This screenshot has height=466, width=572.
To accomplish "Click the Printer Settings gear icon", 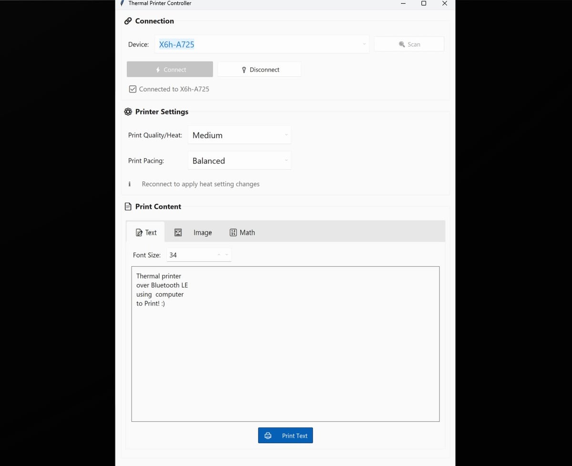I will coord(128,111).
